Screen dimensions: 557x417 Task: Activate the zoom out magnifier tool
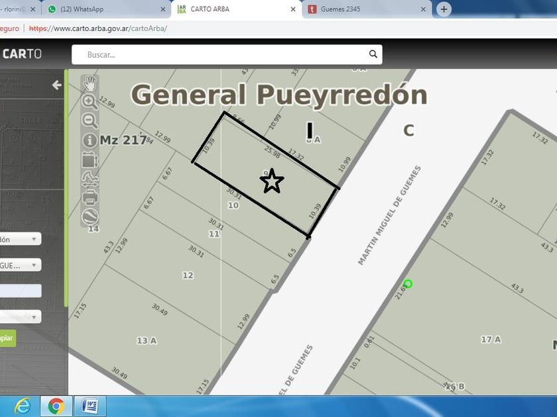coord(90,121)
